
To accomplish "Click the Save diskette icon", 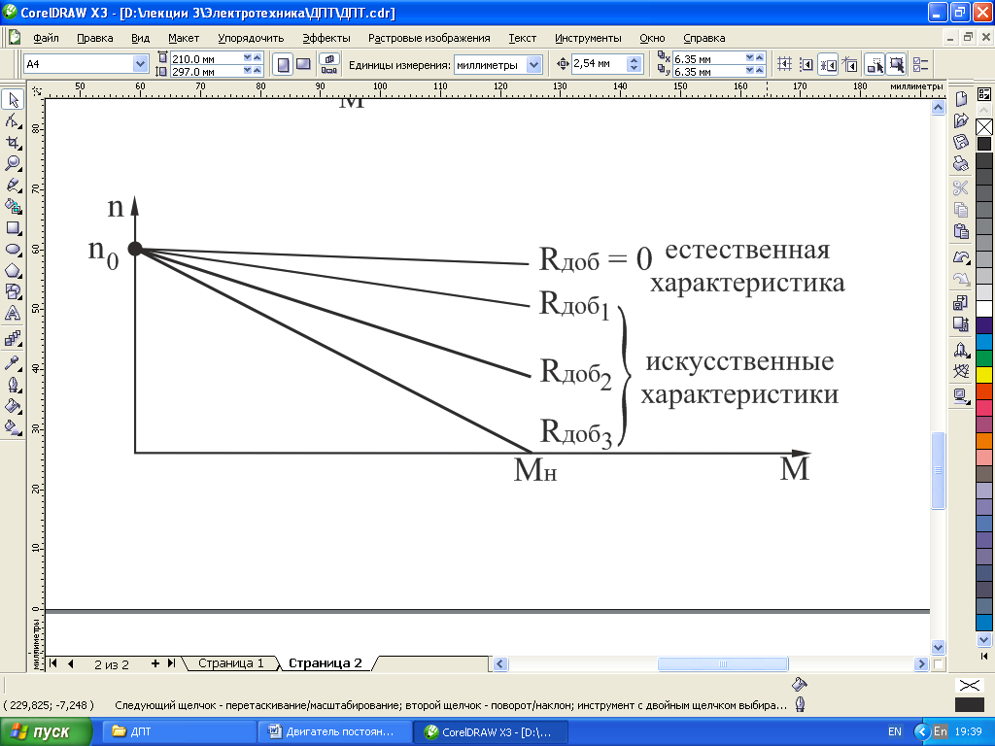I will (961, 142).
